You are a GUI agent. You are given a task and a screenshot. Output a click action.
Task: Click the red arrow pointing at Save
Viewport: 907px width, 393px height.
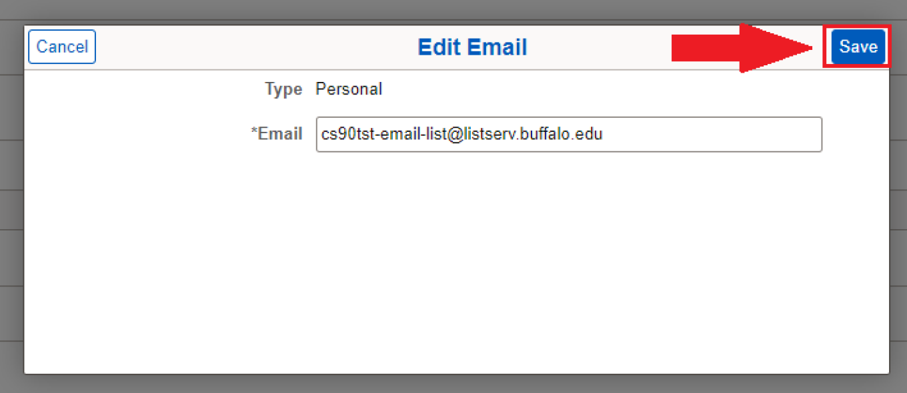740,47
